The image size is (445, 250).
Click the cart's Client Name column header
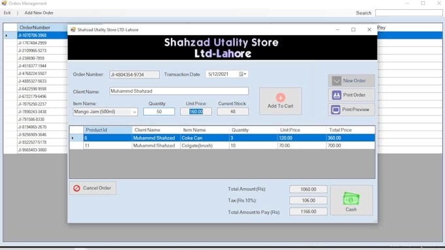156,130
